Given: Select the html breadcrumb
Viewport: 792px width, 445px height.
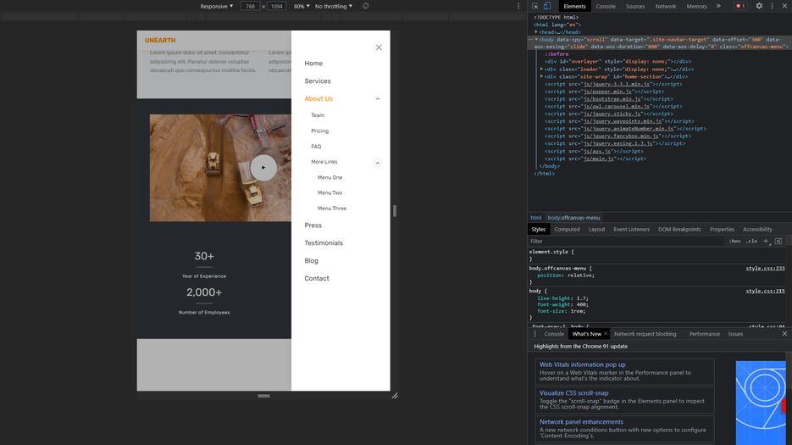Looking at the screenshot, I should point(536,218).
